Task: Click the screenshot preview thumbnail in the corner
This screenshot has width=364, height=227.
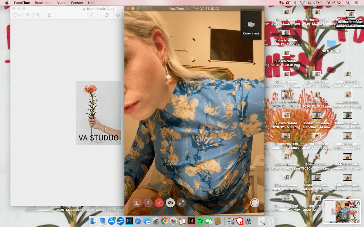Action: [x=341, y=211]
